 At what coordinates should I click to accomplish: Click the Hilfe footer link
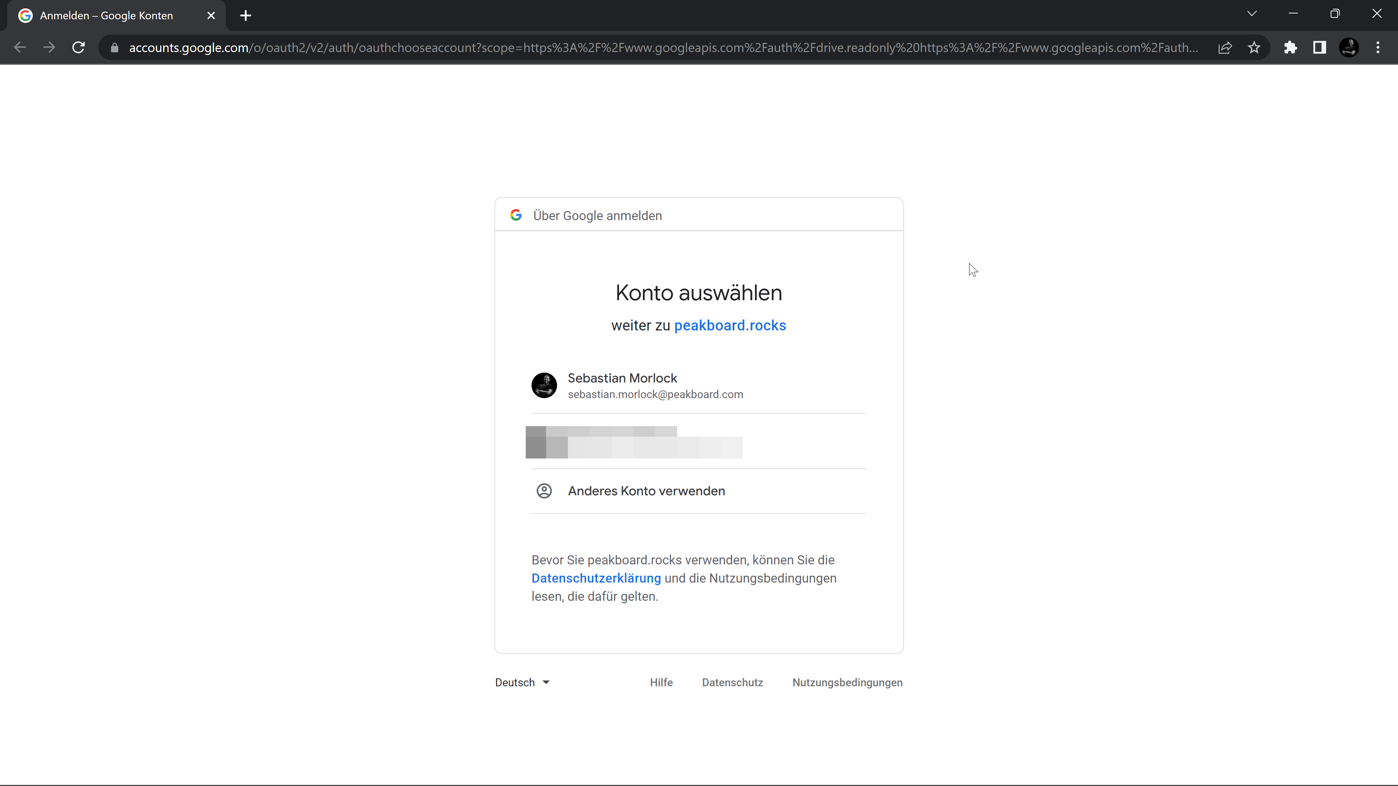pos(661,682)
